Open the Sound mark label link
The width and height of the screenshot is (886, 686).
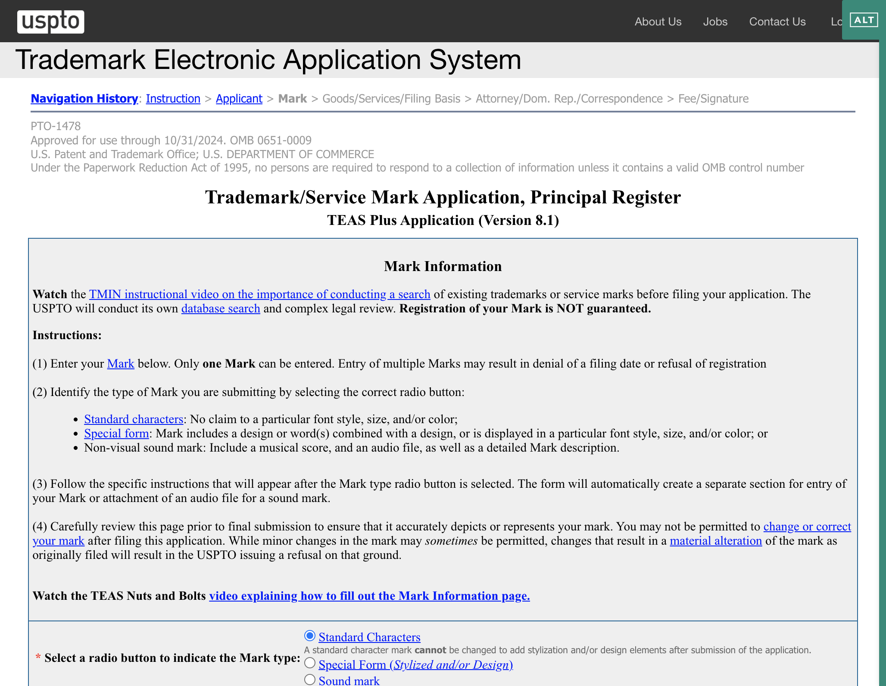point(349,680)
